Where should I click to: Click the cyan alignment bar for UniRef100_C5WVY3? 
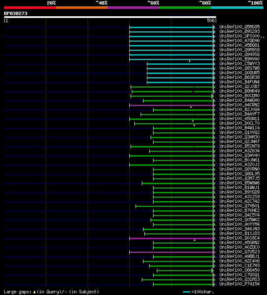pyautogui.click(x=180, y=64)
